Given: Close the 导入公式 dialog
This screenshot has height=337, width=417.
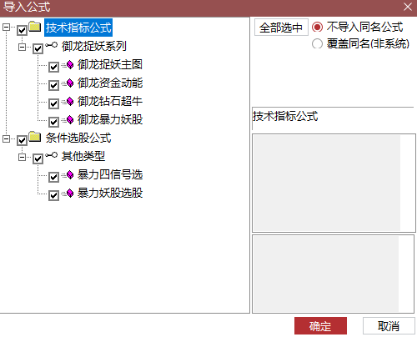Looking at the screenshot, I should (408, 7).
